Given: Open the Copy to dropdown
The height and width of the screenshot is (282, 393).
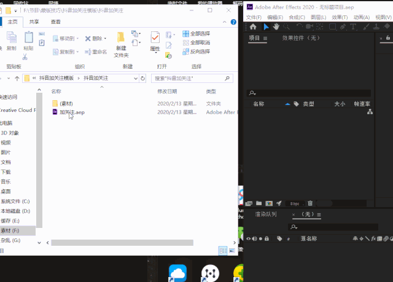Looking at the screenshot, I should pos(66,52).
